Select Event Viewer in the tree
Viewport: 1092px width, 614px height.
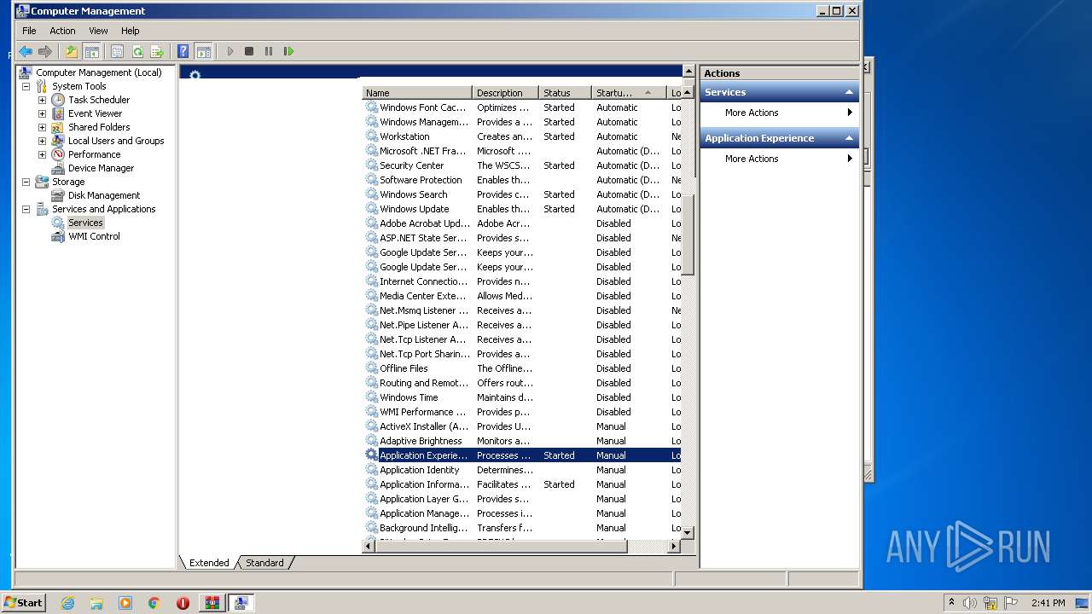95,113
